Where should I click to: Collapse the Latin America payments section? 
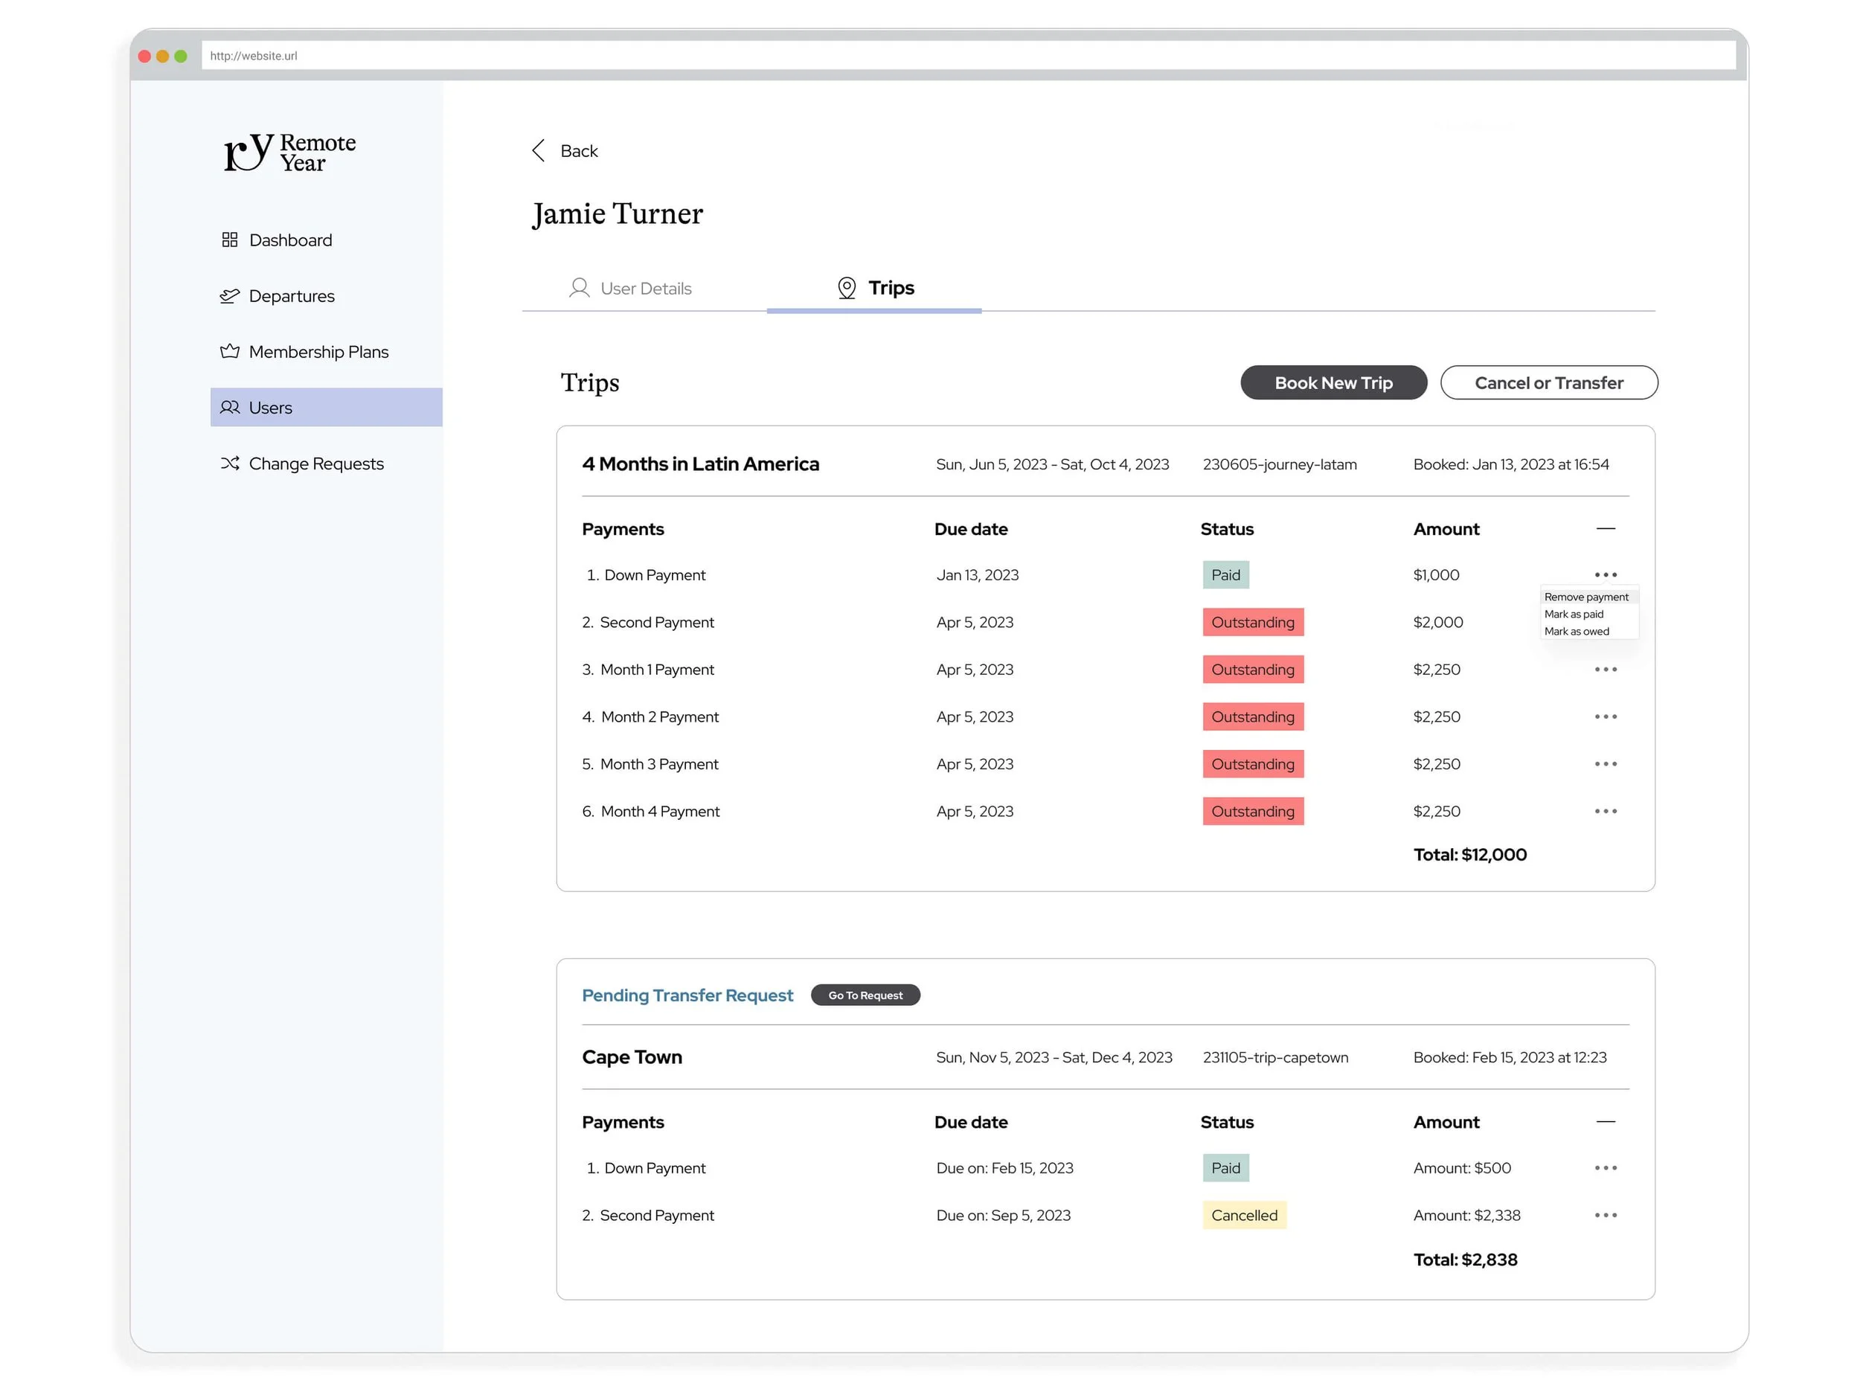[x=1606, y=529]
